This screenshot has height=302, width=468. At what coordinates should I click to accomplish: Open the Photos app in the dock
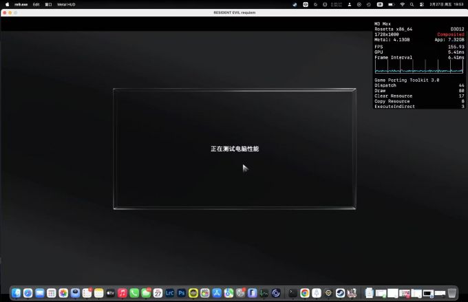pos(63,293)
